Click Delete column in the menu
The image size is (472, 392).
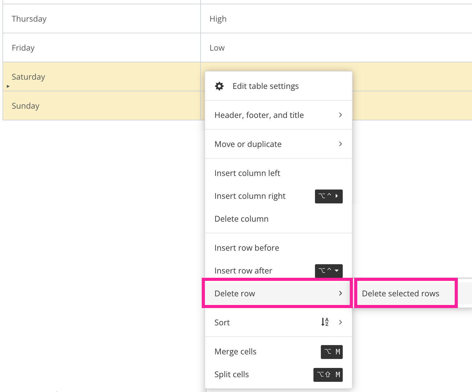241,219
